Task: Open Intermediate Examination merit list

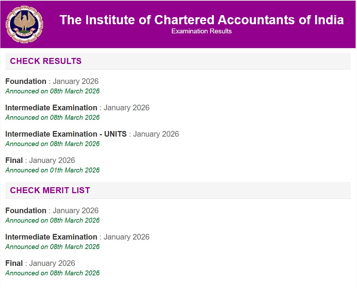Action: click(77, 237)
